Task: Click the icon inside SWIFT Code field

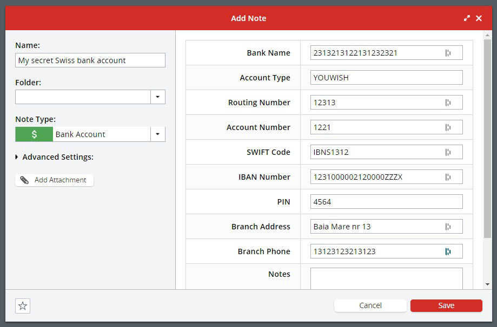Action: [448, 152]
